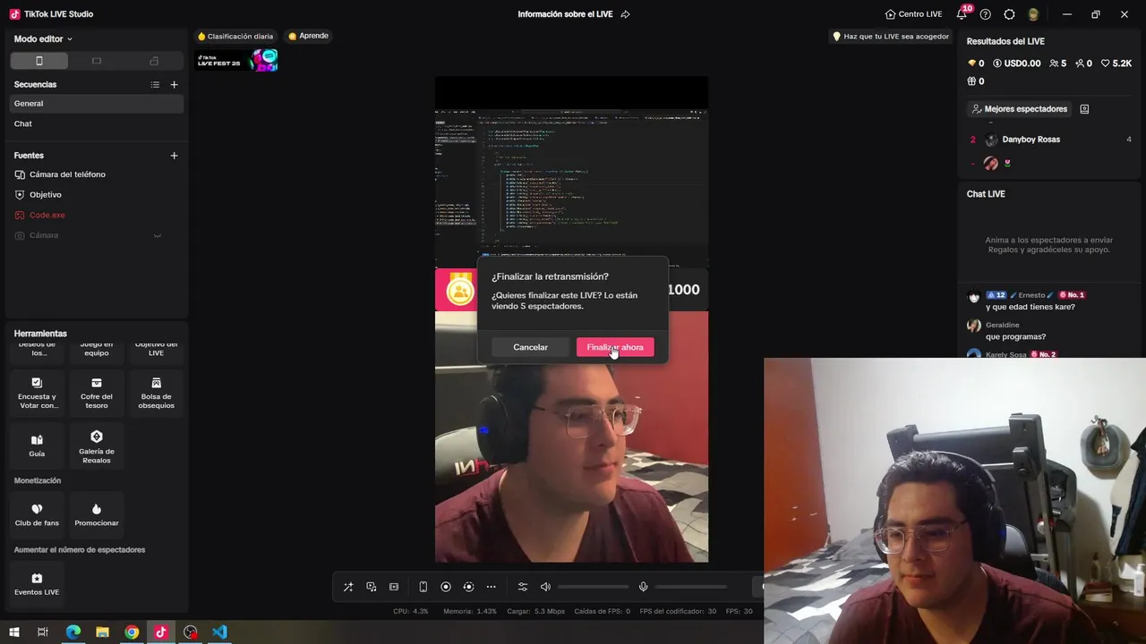Viewport: 1146px width, 644px height.
Task: Open the help question mark icon
Action: (986, 14)
